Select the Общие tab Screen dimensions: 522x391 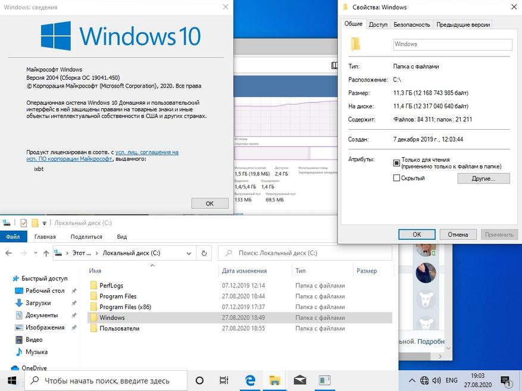(353, 24)
